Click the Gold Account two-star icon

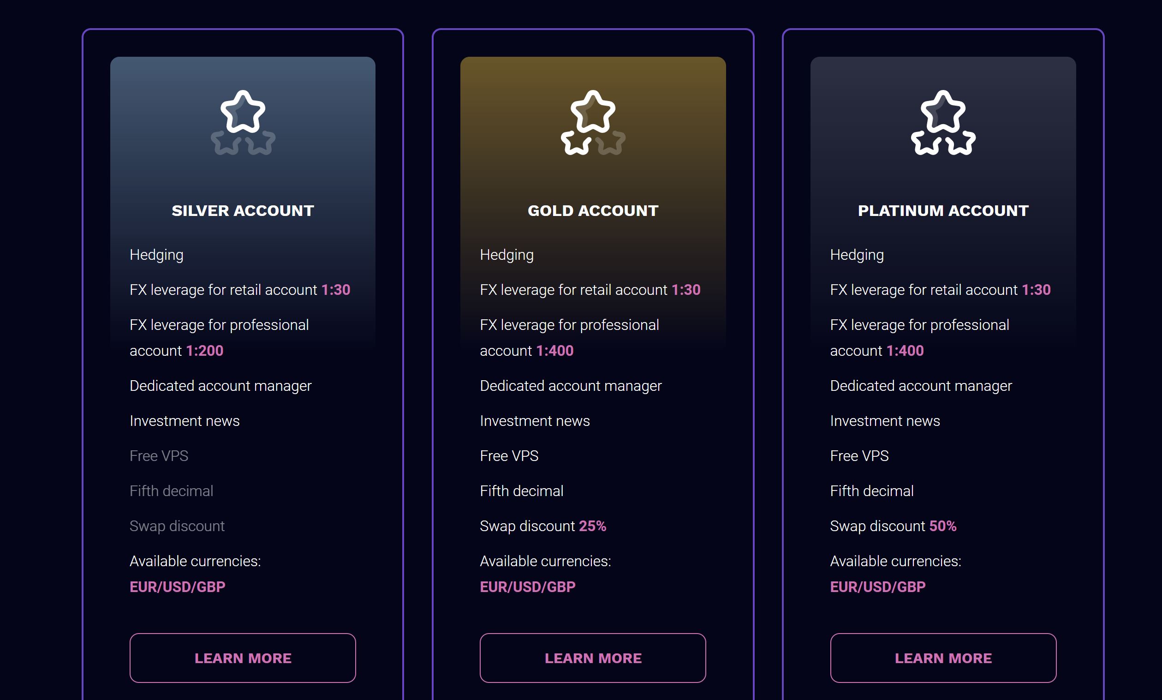(593, 123)
